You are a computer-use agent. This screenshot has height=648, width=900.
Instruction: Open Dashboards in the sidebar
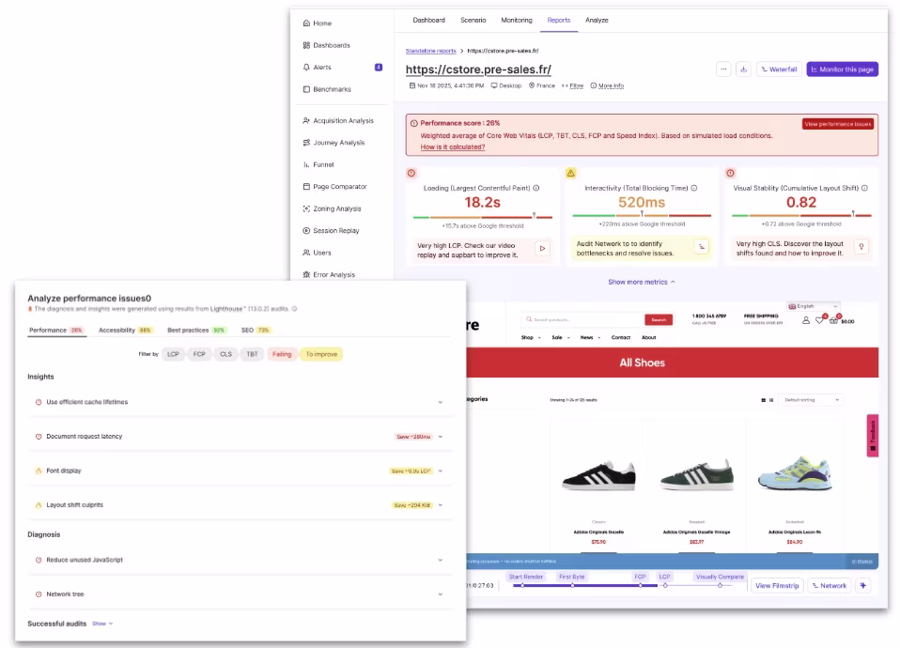pyautogui.click(x=327, y=45)
